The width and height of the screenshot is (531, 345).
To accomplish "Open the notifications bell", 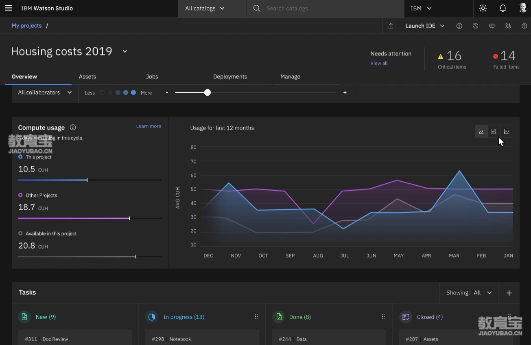I will (x=503, y=9).
